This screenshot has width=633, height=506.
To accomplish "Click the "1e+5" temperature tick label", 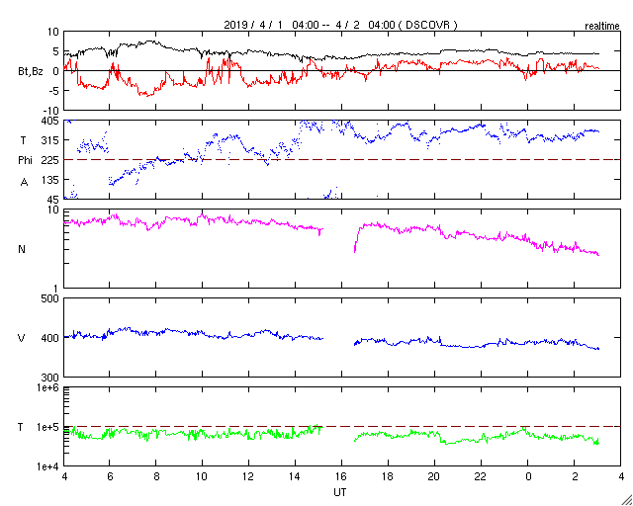I will (48, 427).
